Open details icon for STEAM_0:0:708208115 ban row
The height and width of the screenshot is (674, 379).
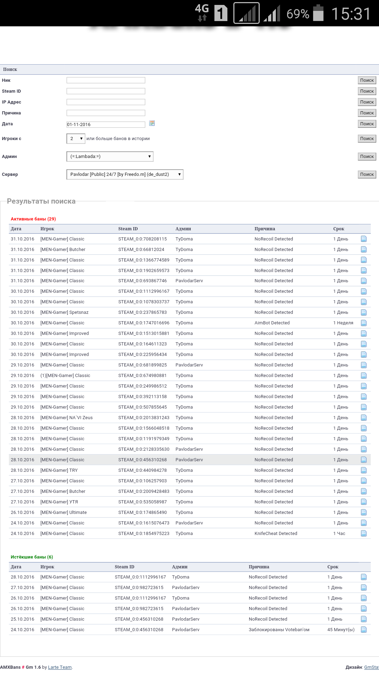coord(364,239)
